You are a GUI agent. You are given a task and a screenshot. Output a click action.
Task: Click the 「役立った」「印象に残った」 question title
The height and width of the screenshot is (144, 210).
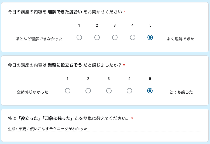[68, 118]
